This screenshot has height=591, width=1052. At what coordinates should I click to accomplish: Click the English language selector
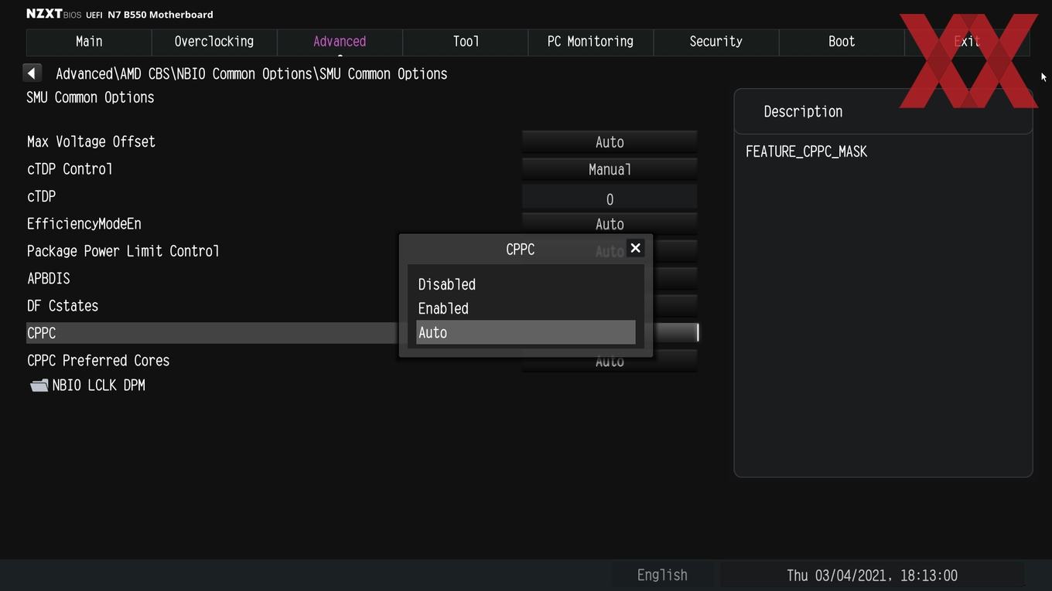(662, 575)
